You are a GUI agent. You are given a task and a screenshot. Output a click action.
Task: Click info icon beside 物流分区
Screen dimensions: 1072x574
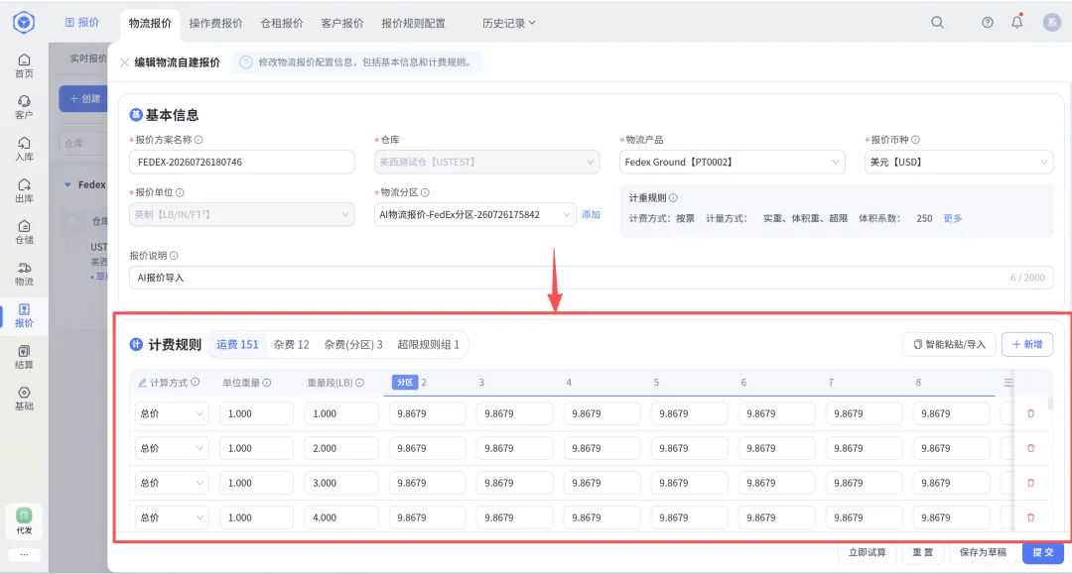click(425, 192)
